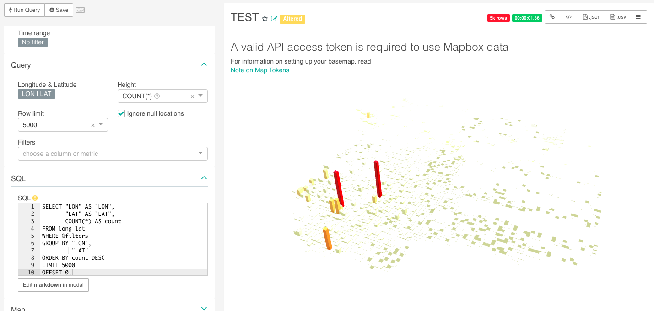Export results as .json
Viewport: 654px width, 311px height.
(x=591, y=17)
